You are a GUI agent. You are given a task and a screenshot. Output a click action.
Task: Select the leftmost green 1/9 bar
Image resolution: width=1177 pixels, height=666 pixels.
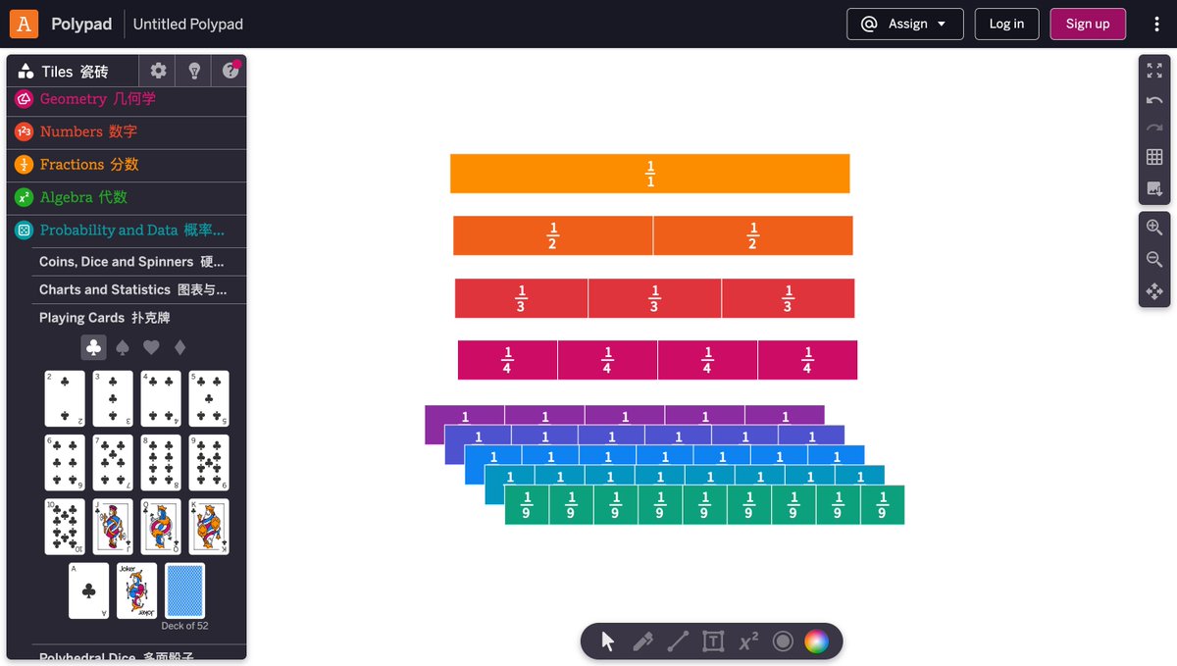(527, 505)
